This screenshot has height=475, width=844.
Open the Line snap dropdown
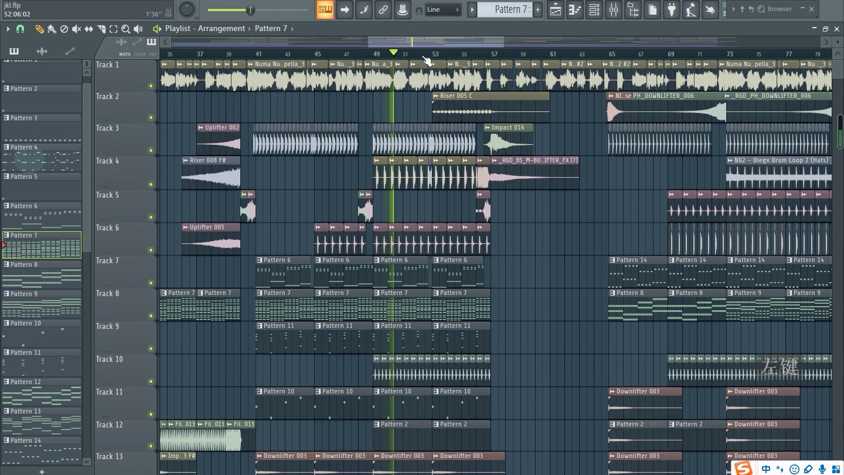(x=443, y=9)
